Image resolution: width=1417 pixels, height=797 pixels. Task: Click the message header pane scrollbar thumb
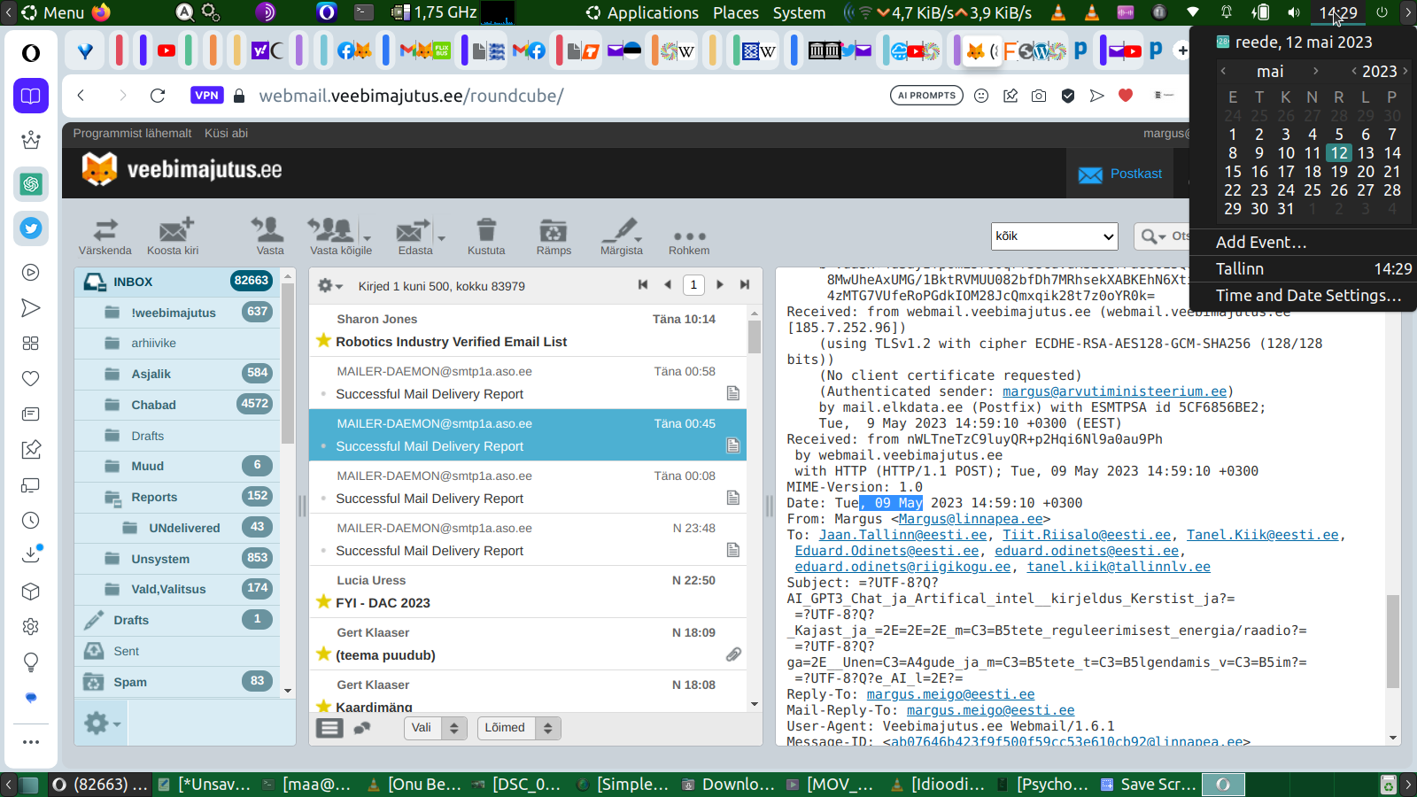1392,641
